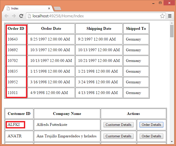This screenshot has height=146, width=176.
Task: Click the Customer ID column header
Action: coord(19,114)
